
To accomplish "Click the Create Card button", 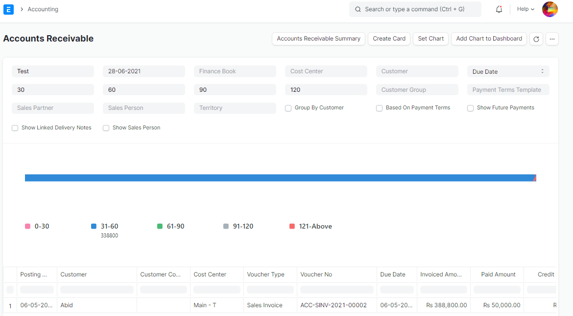I will [389, 39].
